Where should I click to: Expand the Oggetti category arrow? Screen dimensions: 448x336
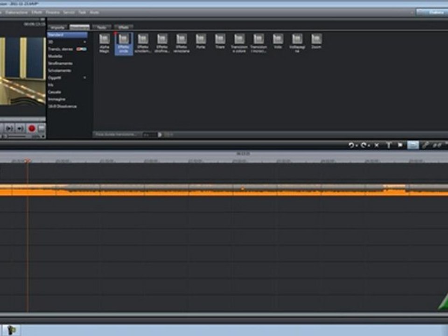[x=85, y=78]
